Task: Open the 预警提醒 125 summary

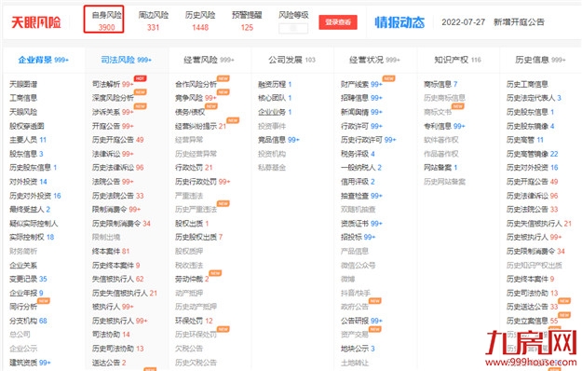Action: click(247, 21)
